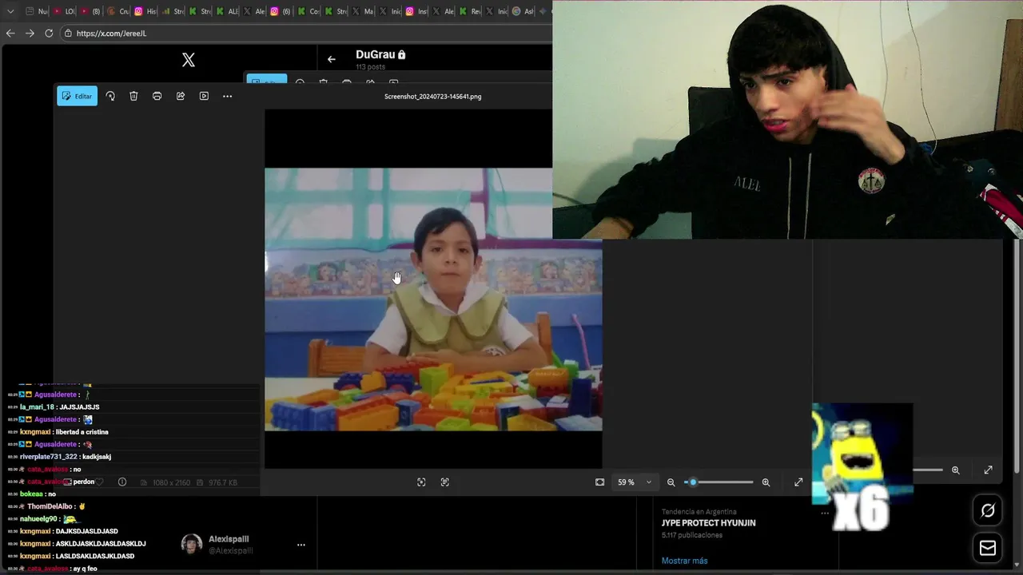Open X messages envelope icon
1023x575 pixels.
(988, 548)
